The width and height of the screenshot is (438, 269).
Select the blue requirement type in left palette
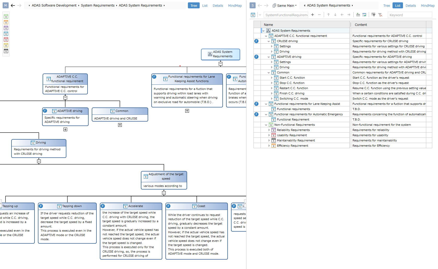6,34
